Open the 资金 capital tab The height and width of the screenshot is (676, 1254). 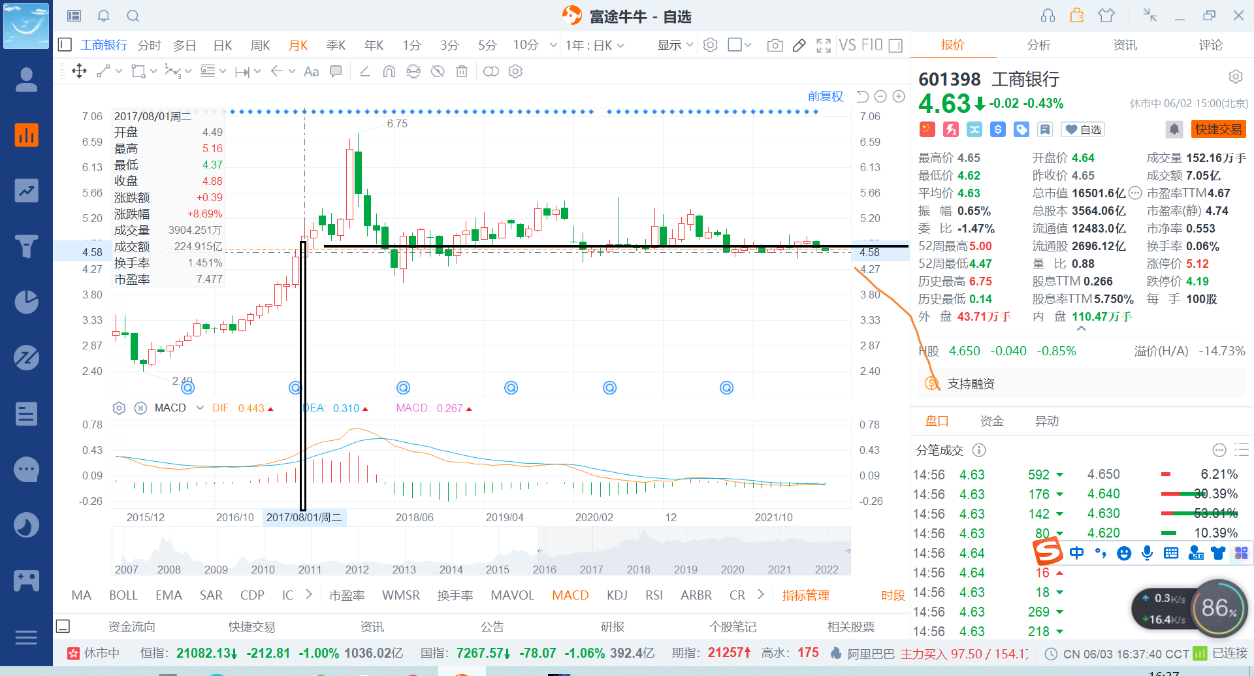tap(991, 421)
